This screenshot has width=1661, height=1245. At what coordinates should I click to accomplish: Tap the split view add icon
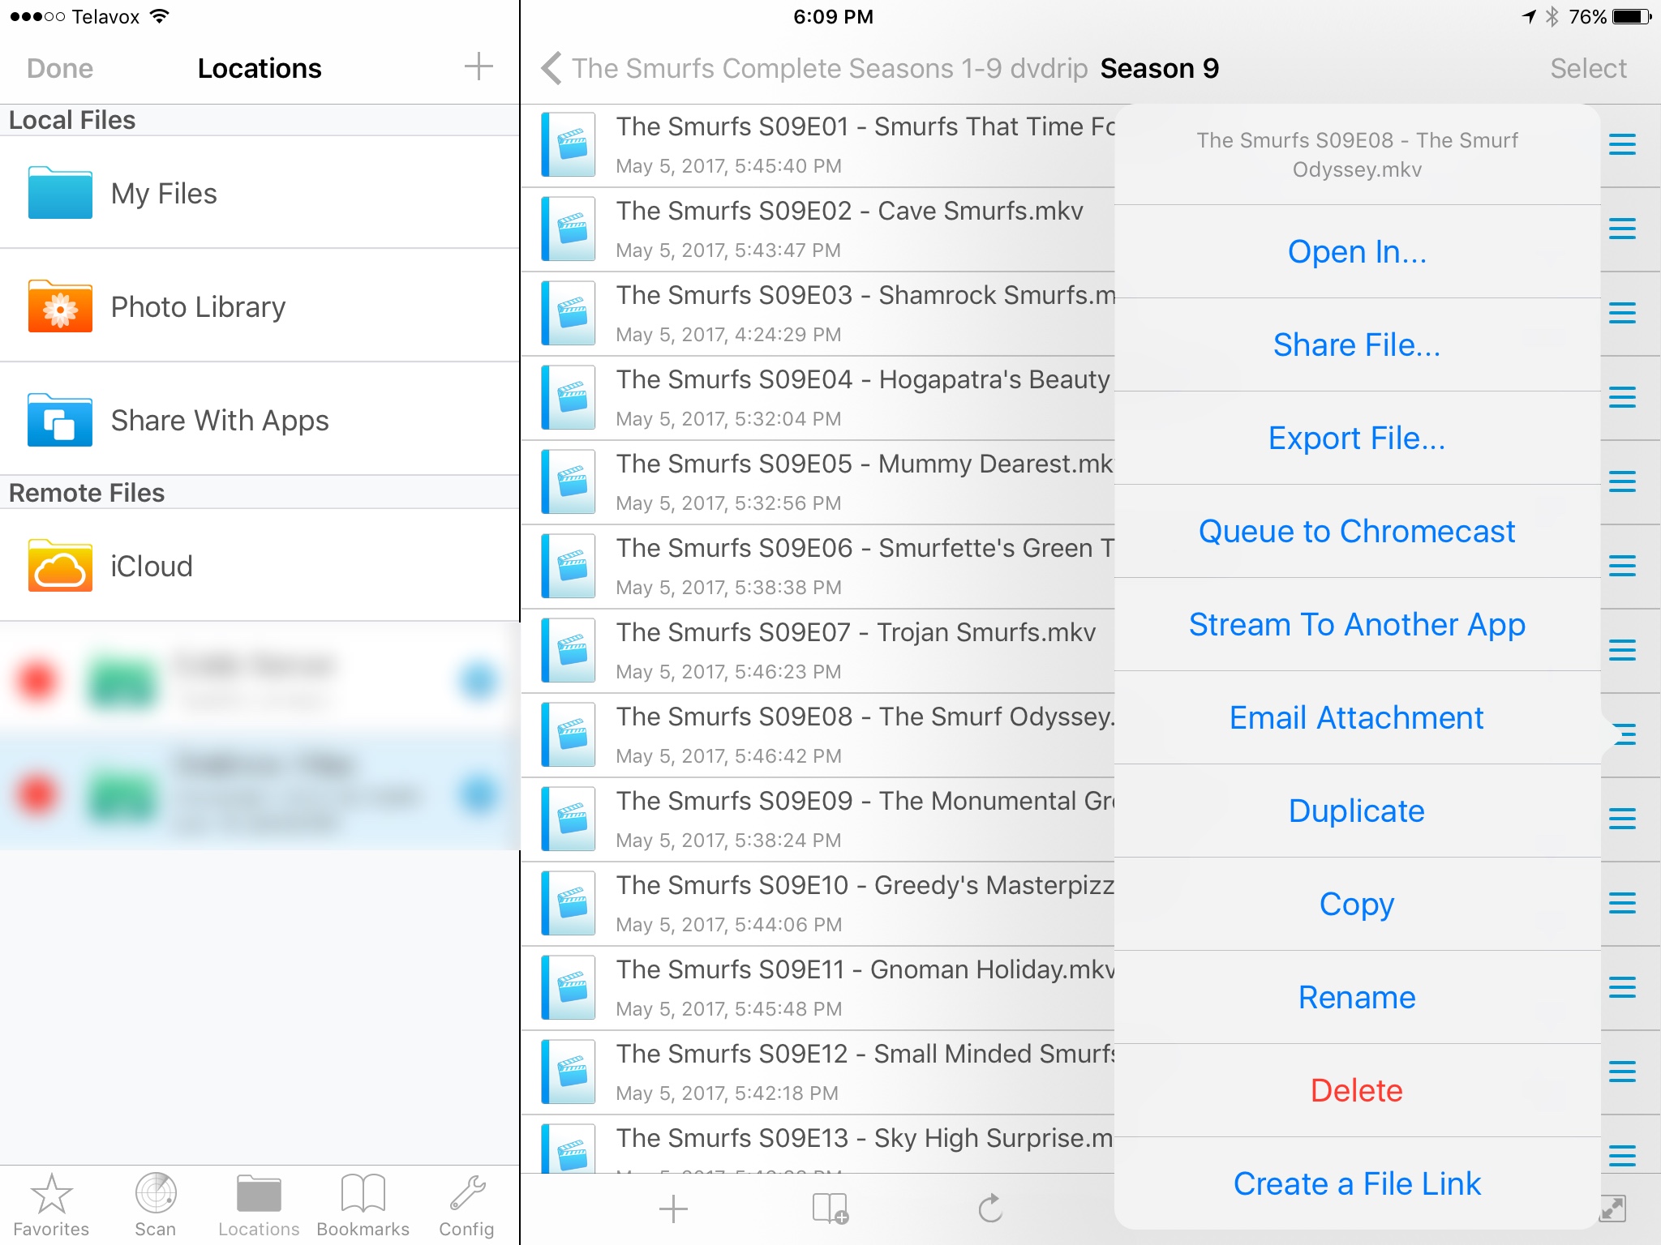(x=830, y=1209)
